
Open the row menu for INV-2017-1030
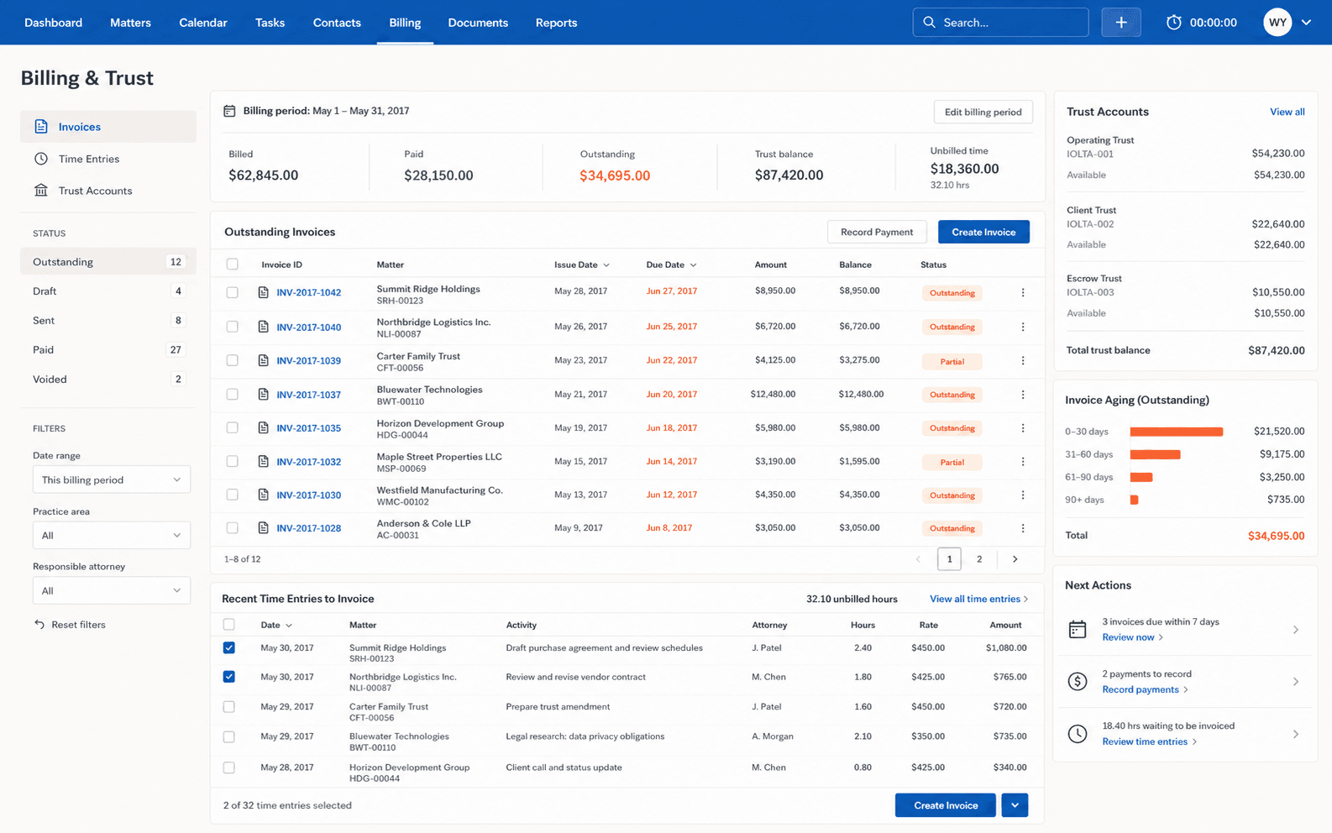1022,495
